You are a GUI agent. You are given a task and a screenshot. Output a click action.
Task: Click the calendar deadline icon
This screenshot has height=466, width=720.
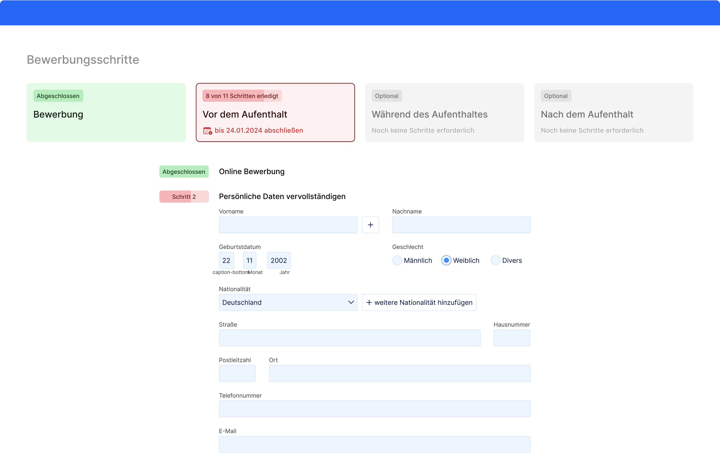click(x=208, y=131)
